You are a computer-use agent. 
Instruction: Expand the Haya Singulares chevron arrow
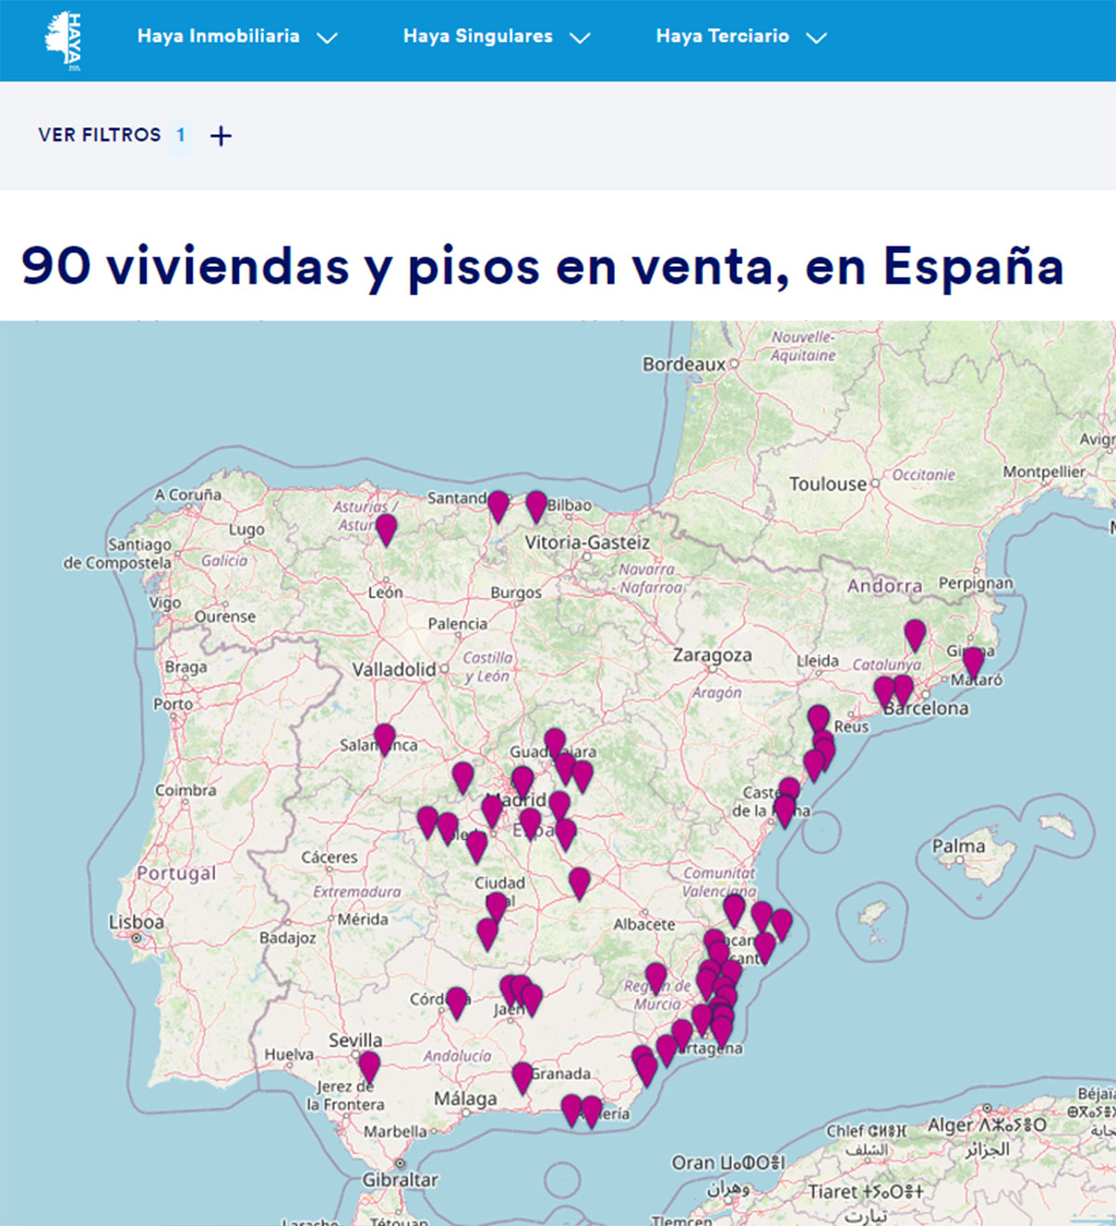coord(580,38)
